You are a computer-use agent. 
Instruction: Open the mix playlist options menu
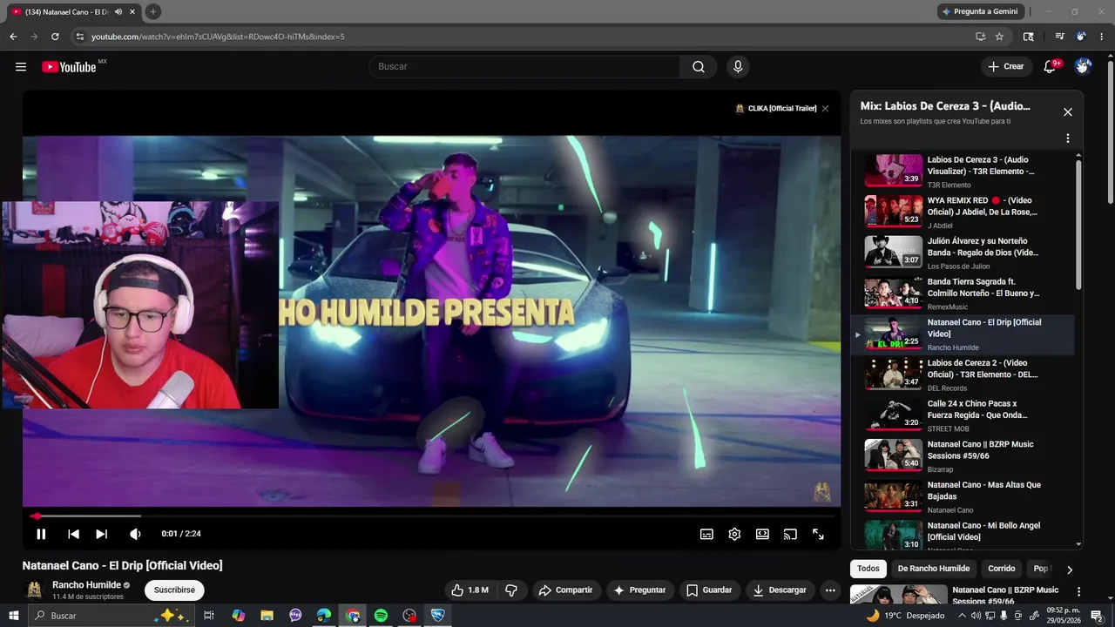pyautogui.click(x=1067, y=138)
